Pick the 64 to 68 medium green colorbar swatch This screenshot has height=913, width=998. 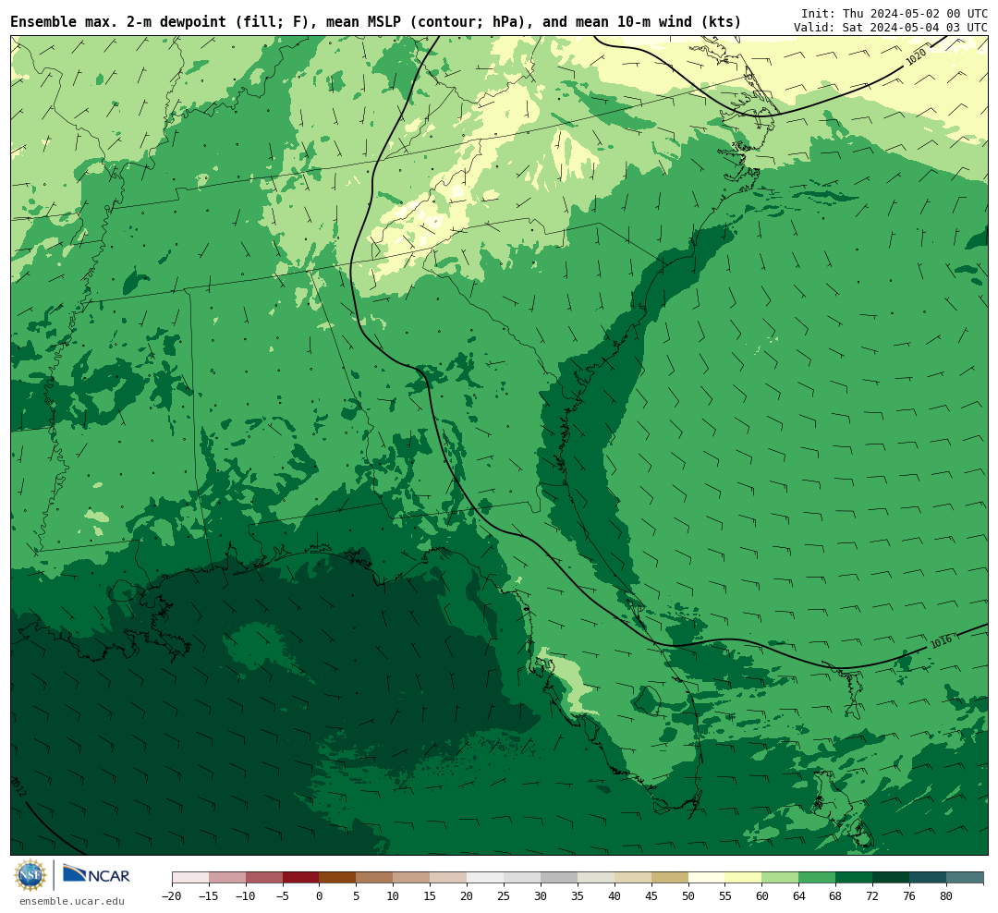click(818, 878)
